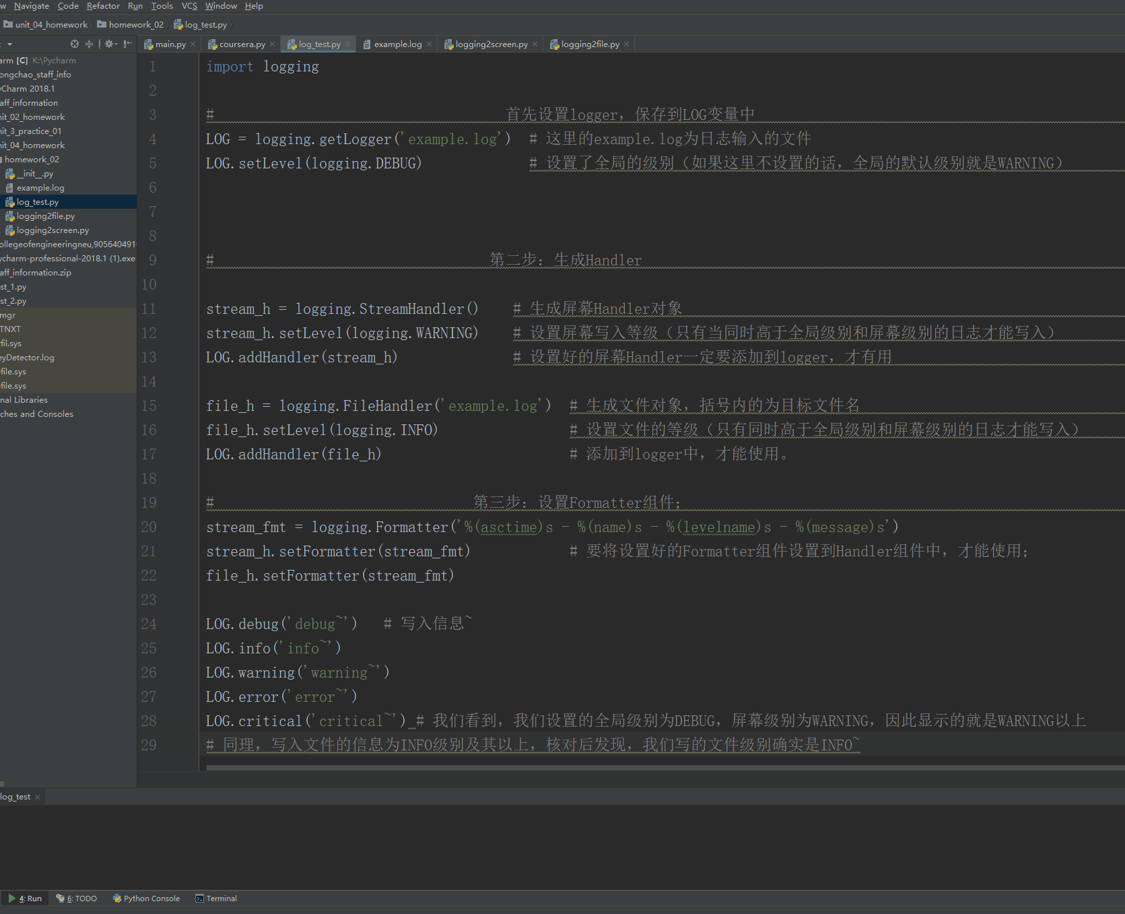Viewport: 1125px width, 914px height.
Task: Open the Tools menu
Action: tap(162, 6)
